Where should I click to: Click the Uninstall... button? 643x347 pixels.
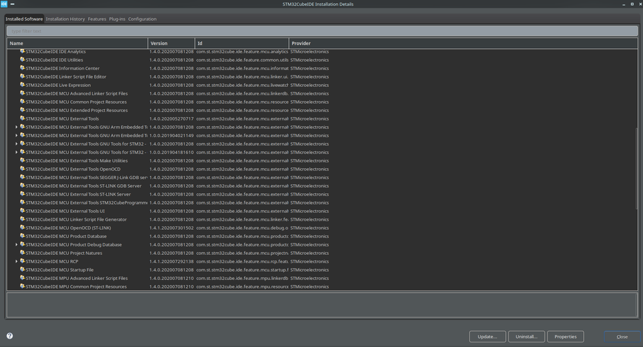pos(526,336)
